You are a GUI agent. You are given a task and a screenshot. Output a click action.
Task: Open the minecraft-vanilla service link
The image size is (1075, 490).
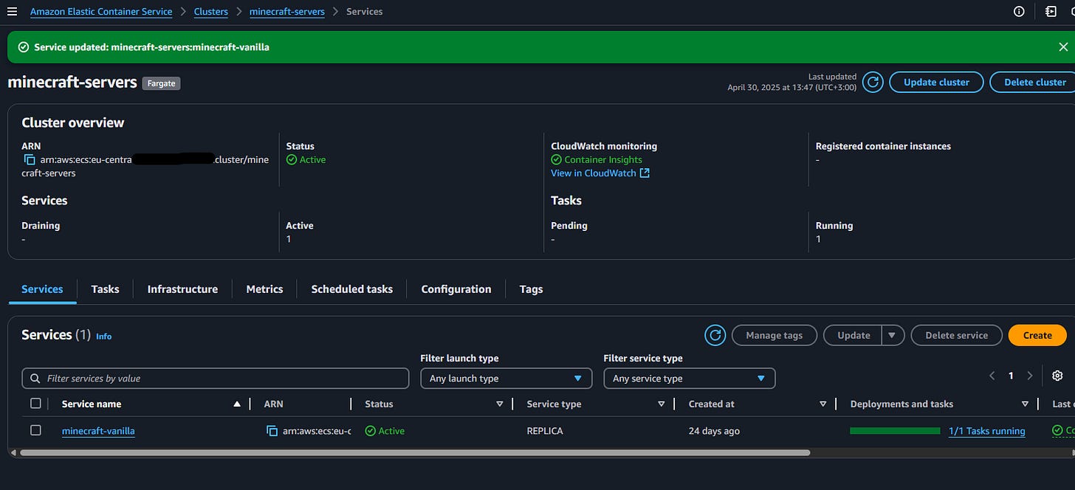[x=98, y=431]
